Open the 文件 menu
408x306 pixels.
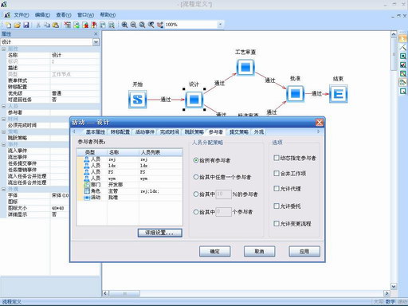pyautogui.click(x=22, y=15)
